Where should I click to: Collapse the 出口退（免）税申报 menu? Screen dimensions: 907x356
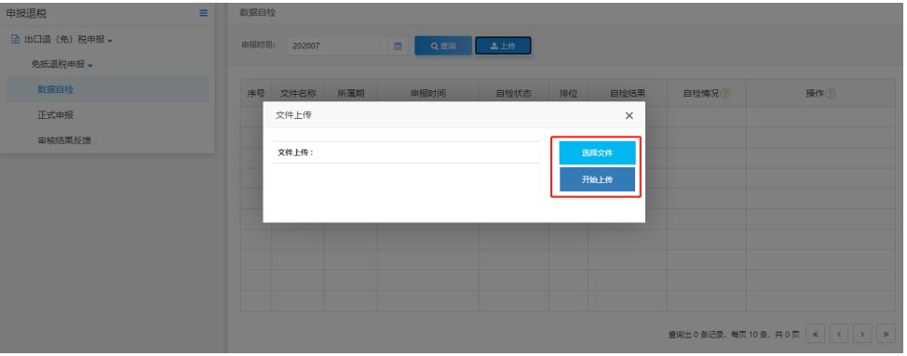click(61, 40)
